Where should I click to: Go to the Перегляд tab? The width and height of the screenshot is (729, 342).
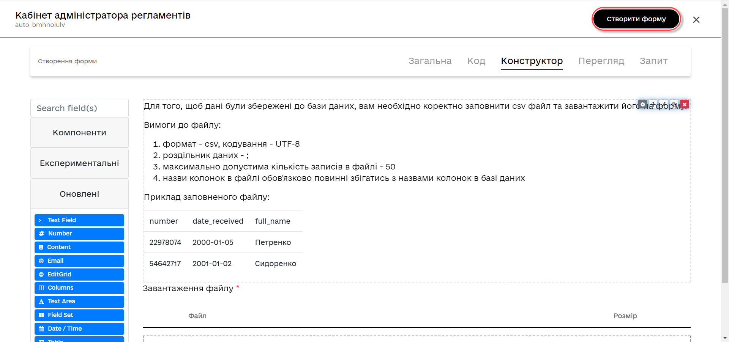tap(601, 61)
